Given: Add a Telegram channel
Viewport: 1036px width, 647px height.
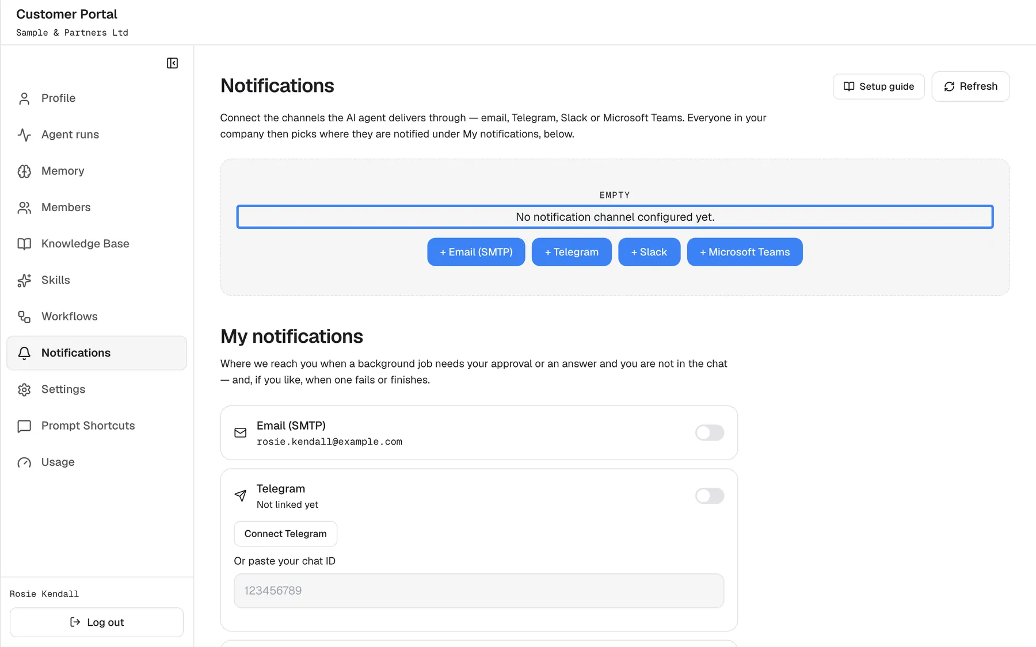Looking at the screenshot, I should 572,252.
